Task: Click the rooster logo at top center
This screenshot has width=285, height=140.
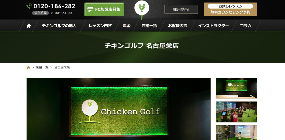Action: [142, 10]
